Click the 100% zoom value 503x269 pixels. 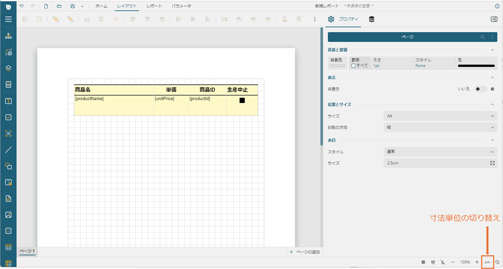465,262
